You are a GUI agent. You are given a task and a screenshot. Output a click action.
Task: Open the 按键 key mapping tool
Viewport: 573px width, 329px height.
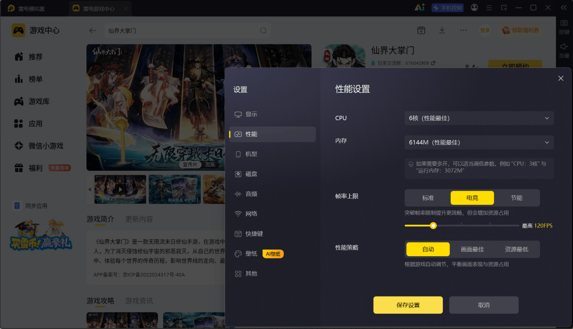coord(564,27)
